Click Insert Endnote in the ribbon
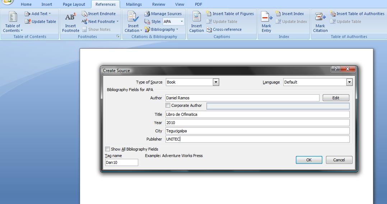Screen dimensions: 387x204 (x=99, y=14)
